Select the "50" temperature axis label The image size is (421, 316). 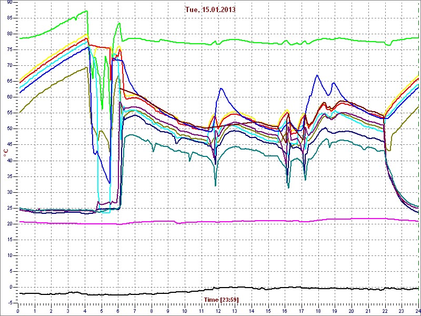point(9,129)
